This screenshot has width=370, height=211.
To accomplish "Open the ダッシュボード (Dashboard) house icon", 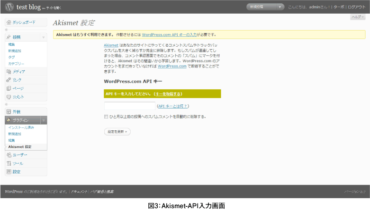I will pyautogui.click(x=9, y=22).
